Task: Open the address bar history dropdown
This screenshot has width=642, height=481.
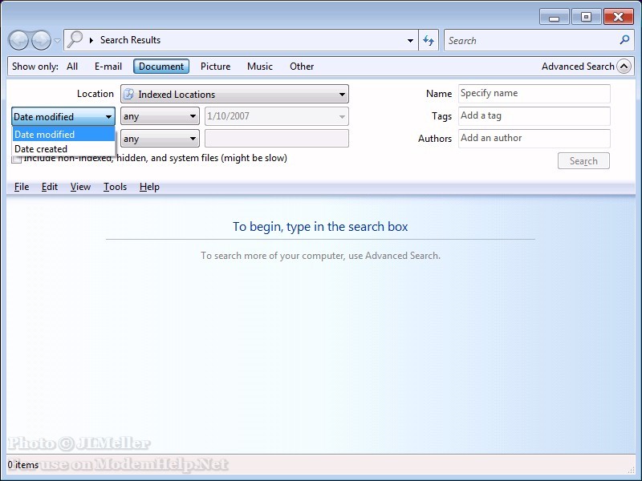Action: tap(410, 41)
